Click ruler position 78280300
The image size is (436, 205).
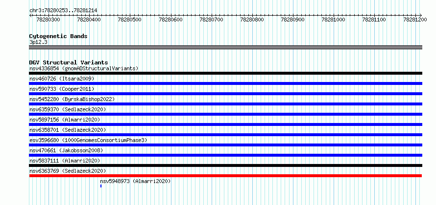coord(49,20)
